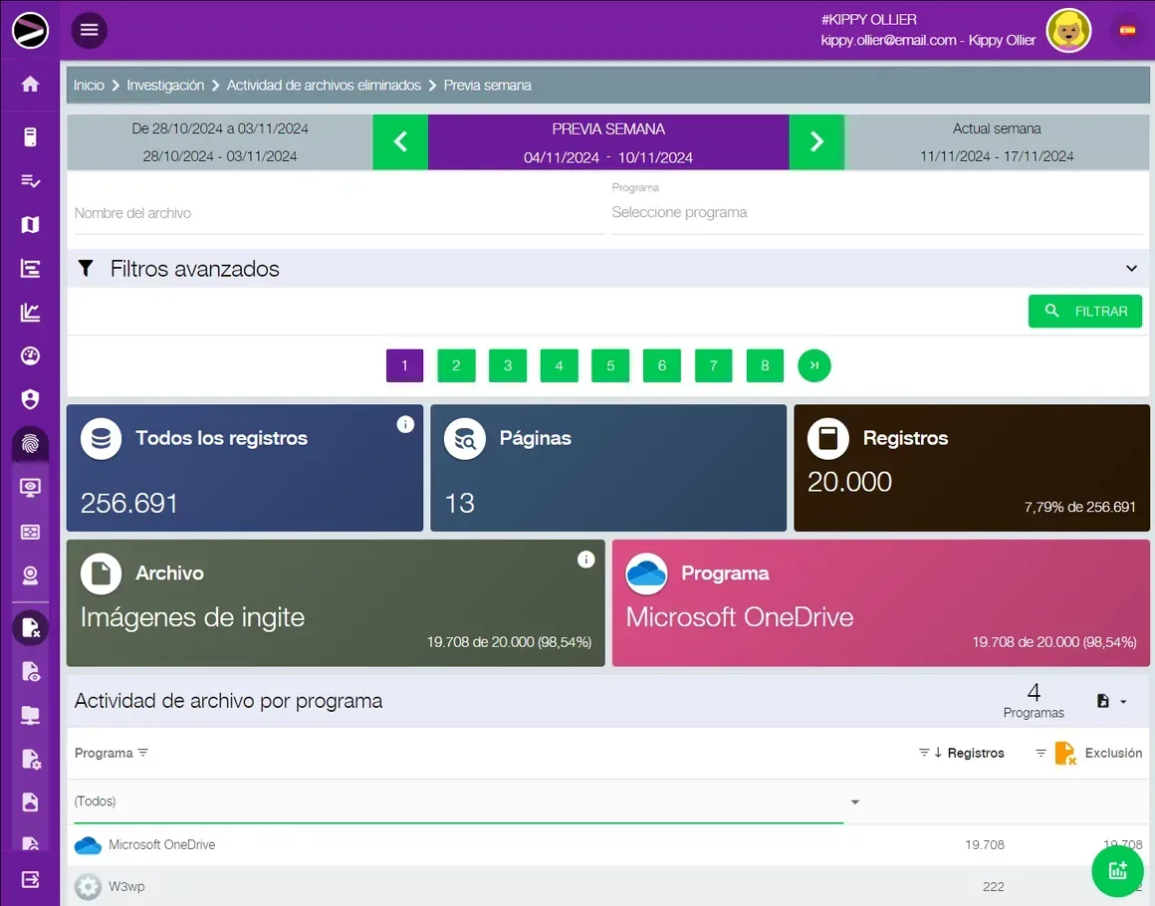Screen dimensions: 1155x906
Task: Open the Kippy Ollier user avatar
Action: tap(1068, 30)
